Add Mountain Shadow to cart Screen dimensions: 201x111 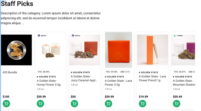coord(176,104)
